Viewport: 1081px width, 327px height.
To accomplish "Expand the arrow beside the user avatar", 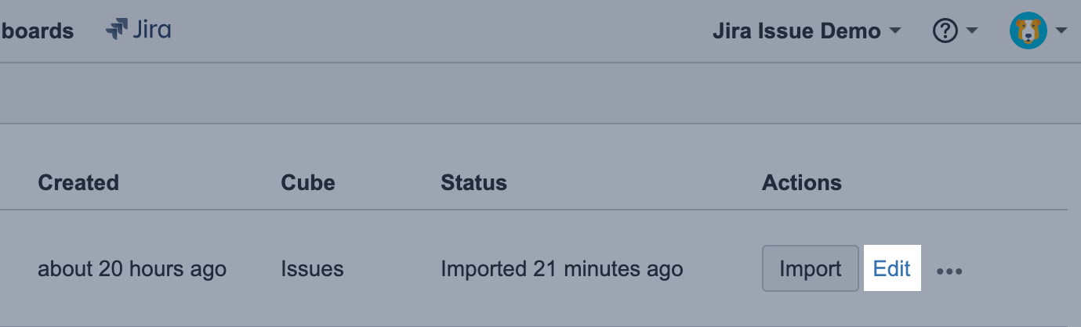I will pos(1062,31).
